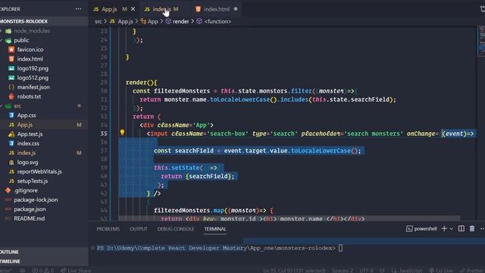Click Live Share in the status bar
This screenshot has height=273, width=485.
76,270
